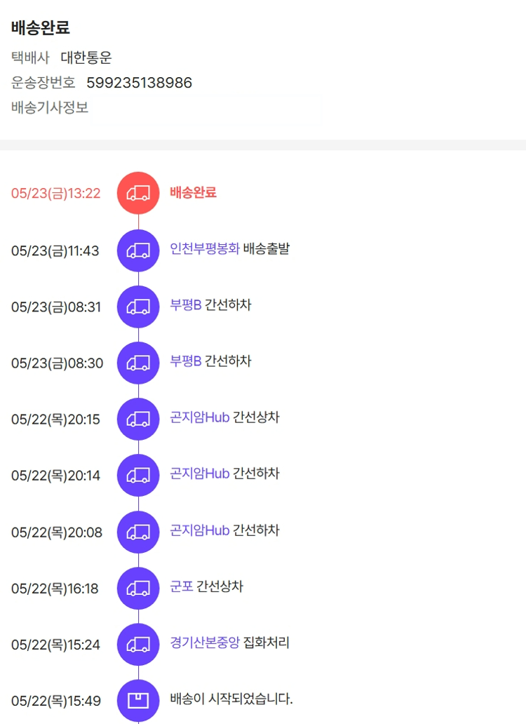Click the red 05/23(금)13:22 timestamp
This screenshot has width=526, height=724.
click(56, 194)
